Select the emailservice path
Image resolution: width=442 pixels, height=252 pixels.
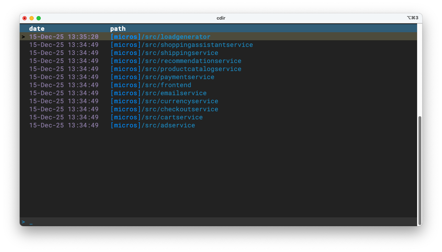coord(158,93)
